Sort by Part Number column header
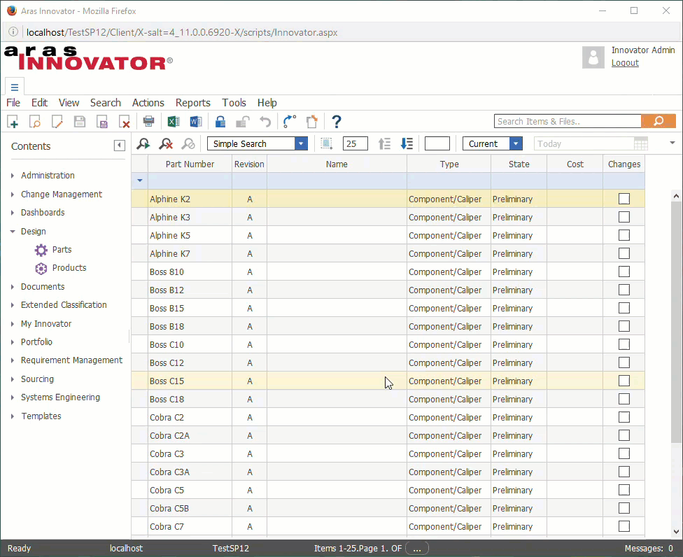 click(190, 164)
